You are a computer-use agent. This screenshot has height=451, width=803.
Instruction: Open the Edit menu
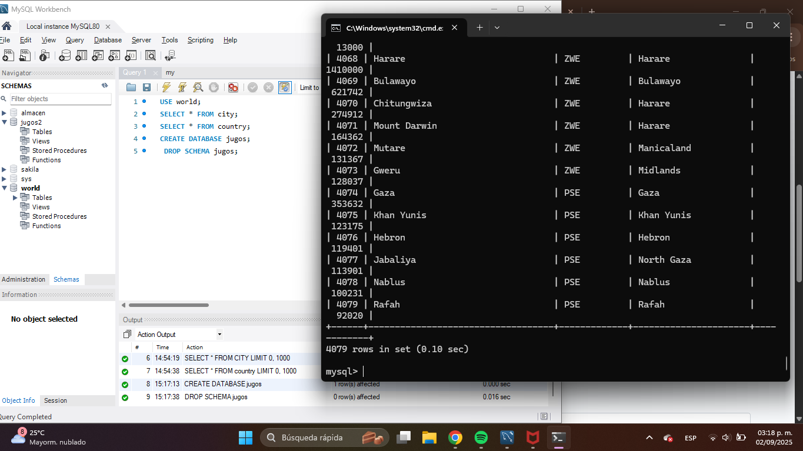click(x=26, y=40)
